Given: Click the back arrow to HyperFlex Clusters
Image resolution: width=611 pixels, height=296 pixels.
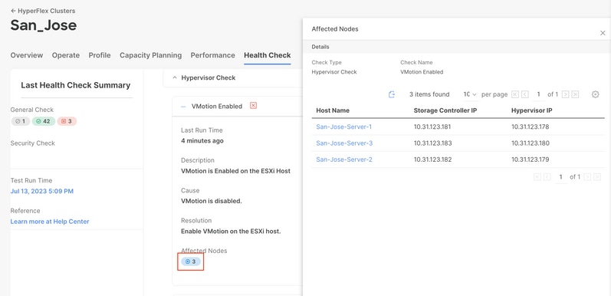Looking at the screenshot, I should coord(13,11).
